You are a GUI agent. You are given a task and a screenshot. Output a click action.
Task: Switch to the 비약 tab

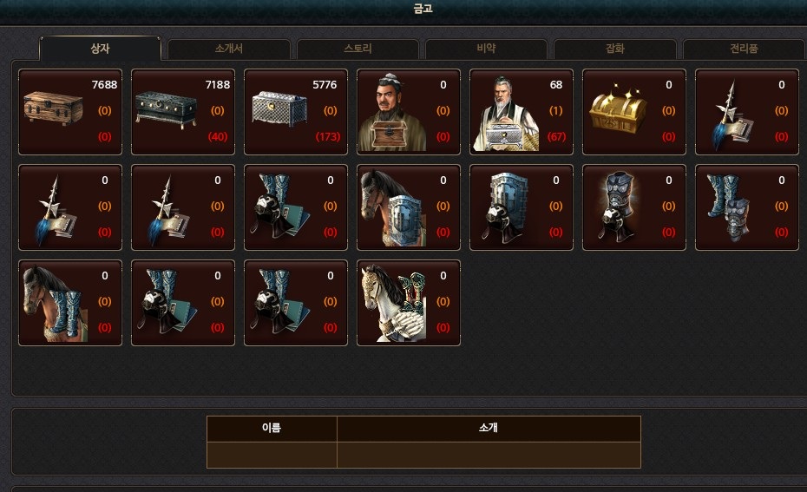tap(486, 49)
